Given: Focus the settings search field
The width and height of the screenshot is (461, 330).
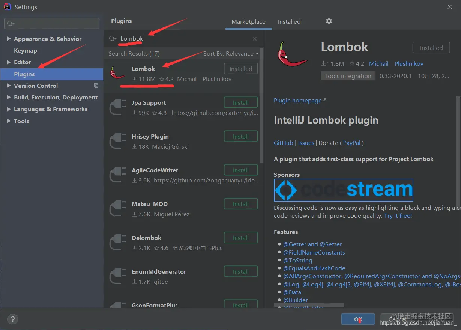Looking at the screenshot, I should (x=52, y=23).
